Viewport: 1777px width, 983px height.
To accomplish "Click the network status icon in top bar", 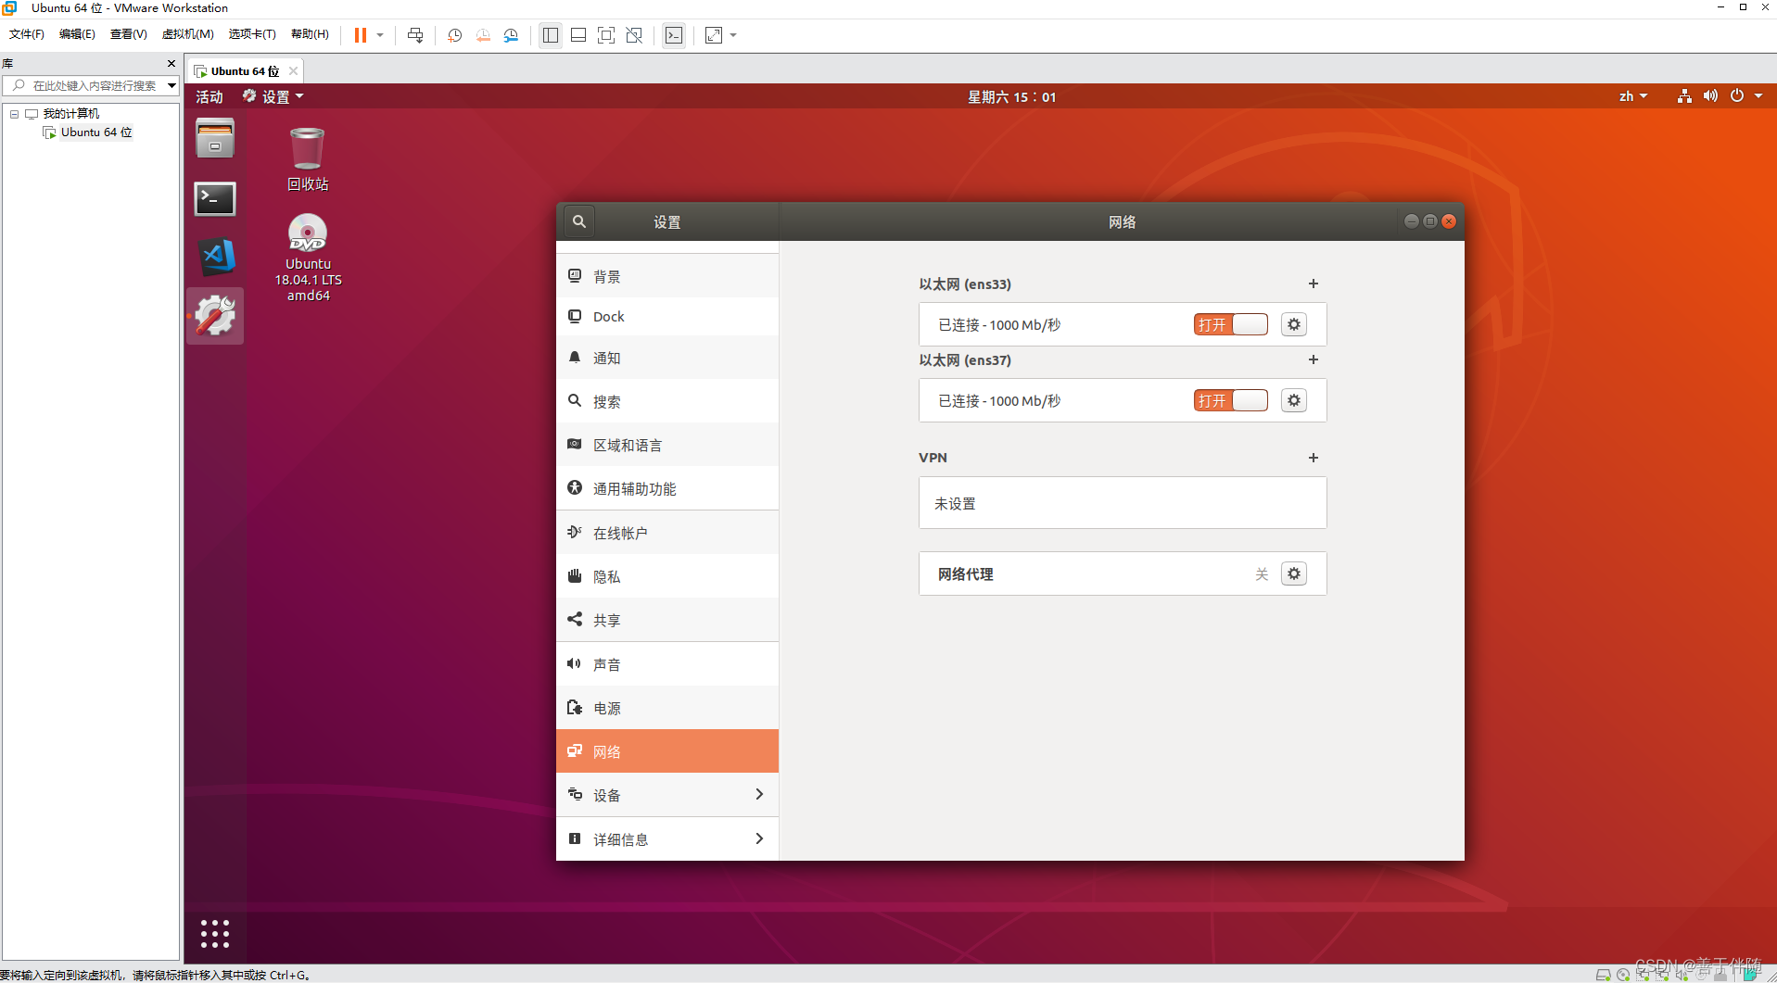I will coord(1684,96).
